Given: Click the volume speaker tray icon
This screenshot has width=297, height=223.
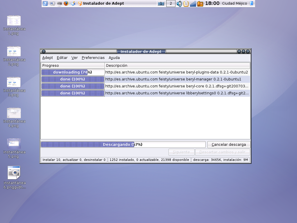Looking at the screenshot, I should point(179,3).
